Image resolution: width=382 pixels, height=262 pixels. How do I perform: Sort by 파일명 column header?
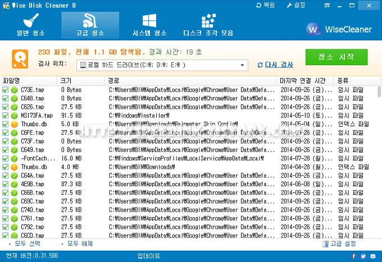pyautogui.click(x=28, y=81)
